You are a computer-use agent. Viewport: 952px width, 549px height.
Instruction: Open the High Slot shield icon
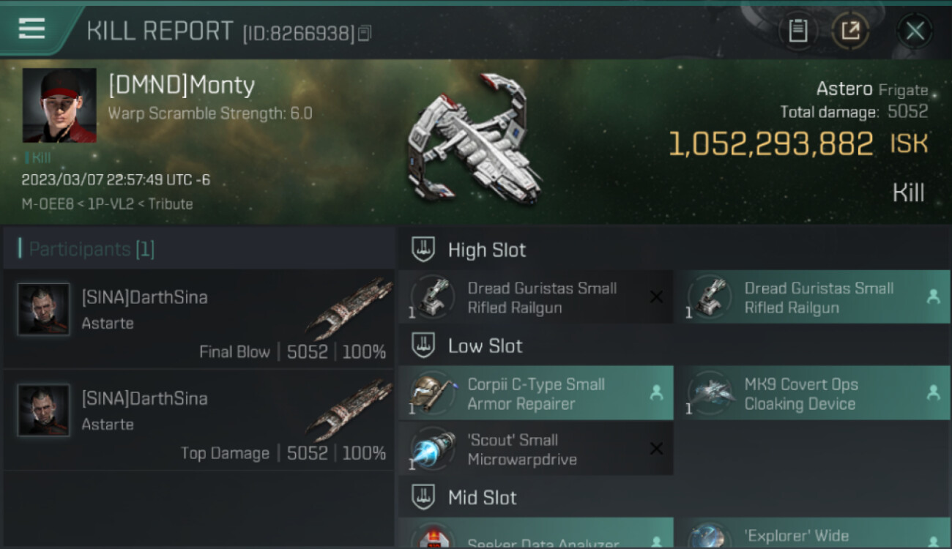[x=423, y=250]
